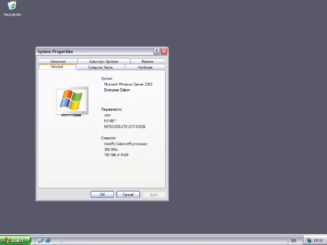Image resolution: width=327 pixels, height=245 pixels.
Task: Select the Remote tab
Action: 148,61
